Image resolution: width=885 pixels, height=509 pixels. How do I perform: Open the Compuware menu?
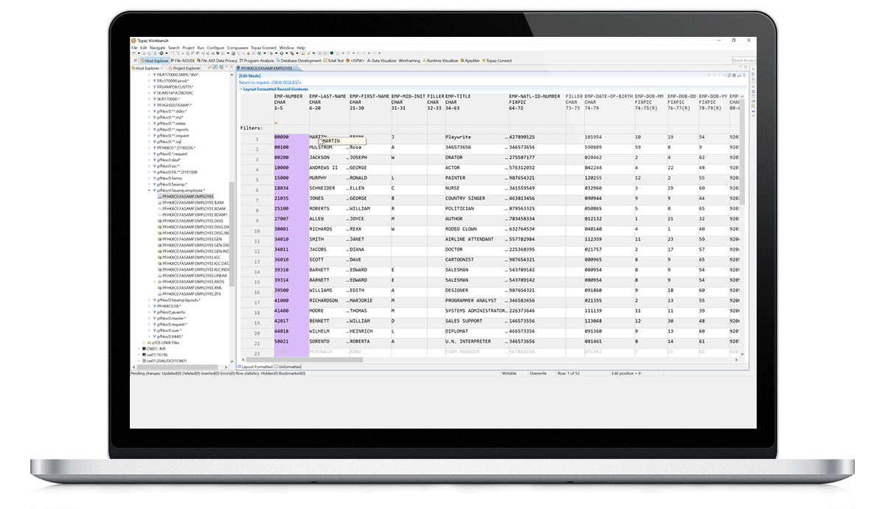point(237,47)
